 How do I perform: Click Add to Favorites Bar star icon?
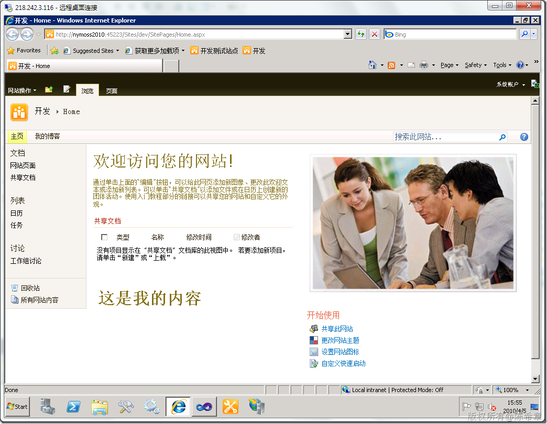coord(54,51)
